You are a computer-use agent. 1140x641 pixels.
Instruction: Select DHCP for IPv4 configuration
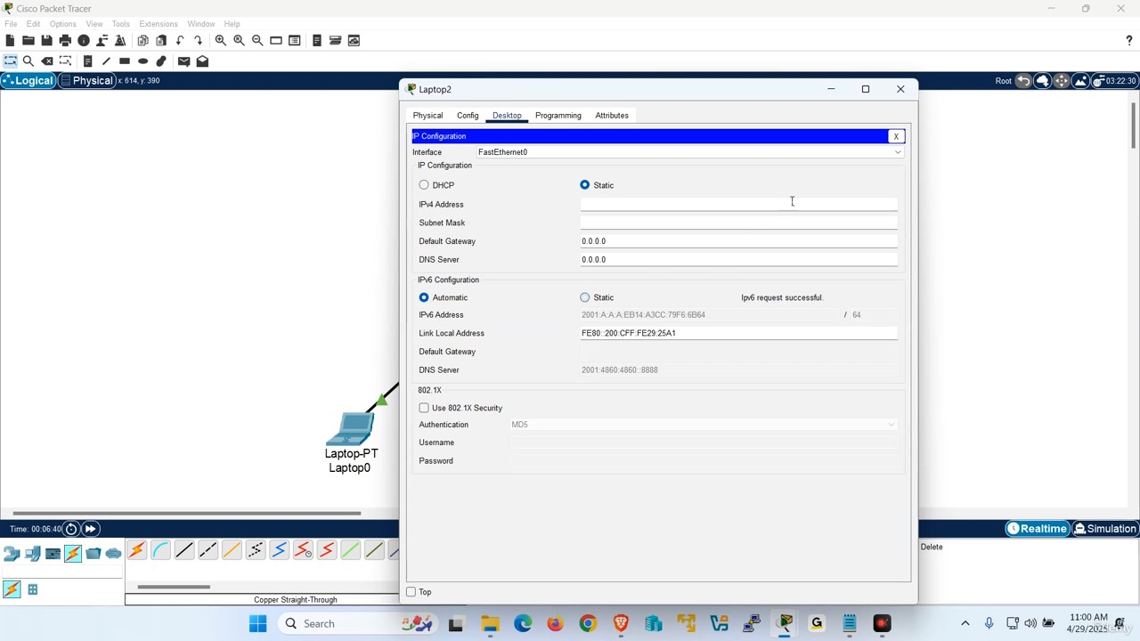coord(424,185)
